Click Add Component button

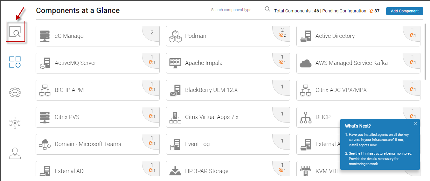click(405, 11)
